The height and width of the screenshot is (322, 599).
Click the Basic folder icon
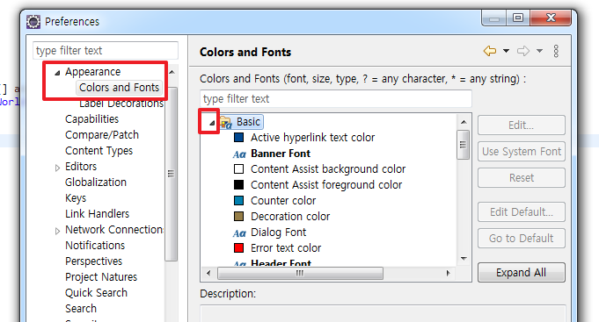226,122
